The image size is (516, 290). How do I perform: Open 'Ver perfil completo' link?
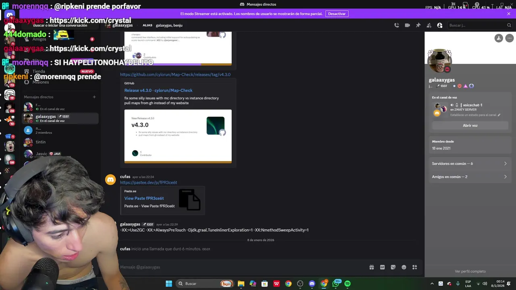(x=470, y=271)
